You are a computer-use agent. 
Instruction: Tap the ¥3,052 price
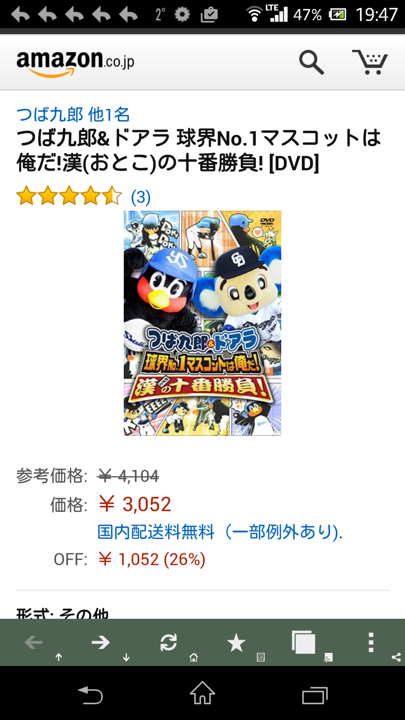[134, 504]
